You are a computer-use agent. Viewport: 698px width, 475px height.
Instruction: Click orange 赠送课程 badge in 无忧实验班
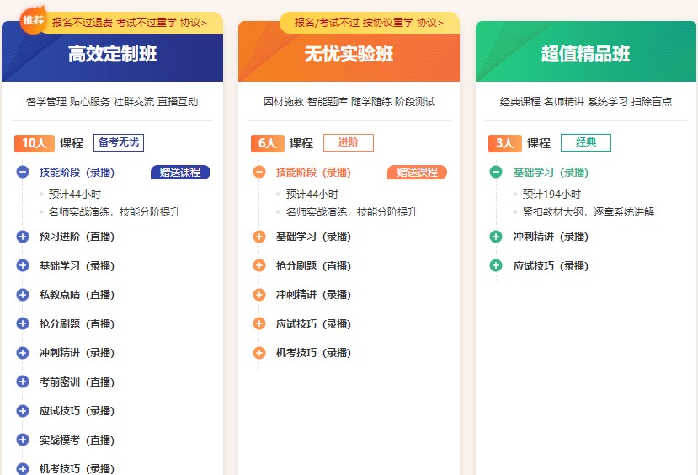pos(417,173)
